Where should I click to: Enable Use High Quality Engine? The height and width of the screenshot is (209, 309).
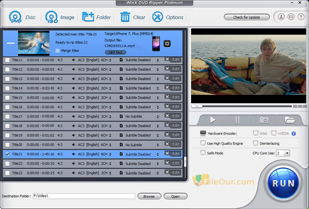(x=203, y=143)
